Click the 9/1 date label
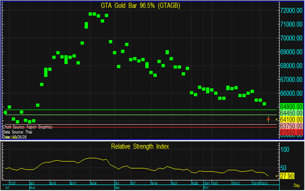 [117, 183]
